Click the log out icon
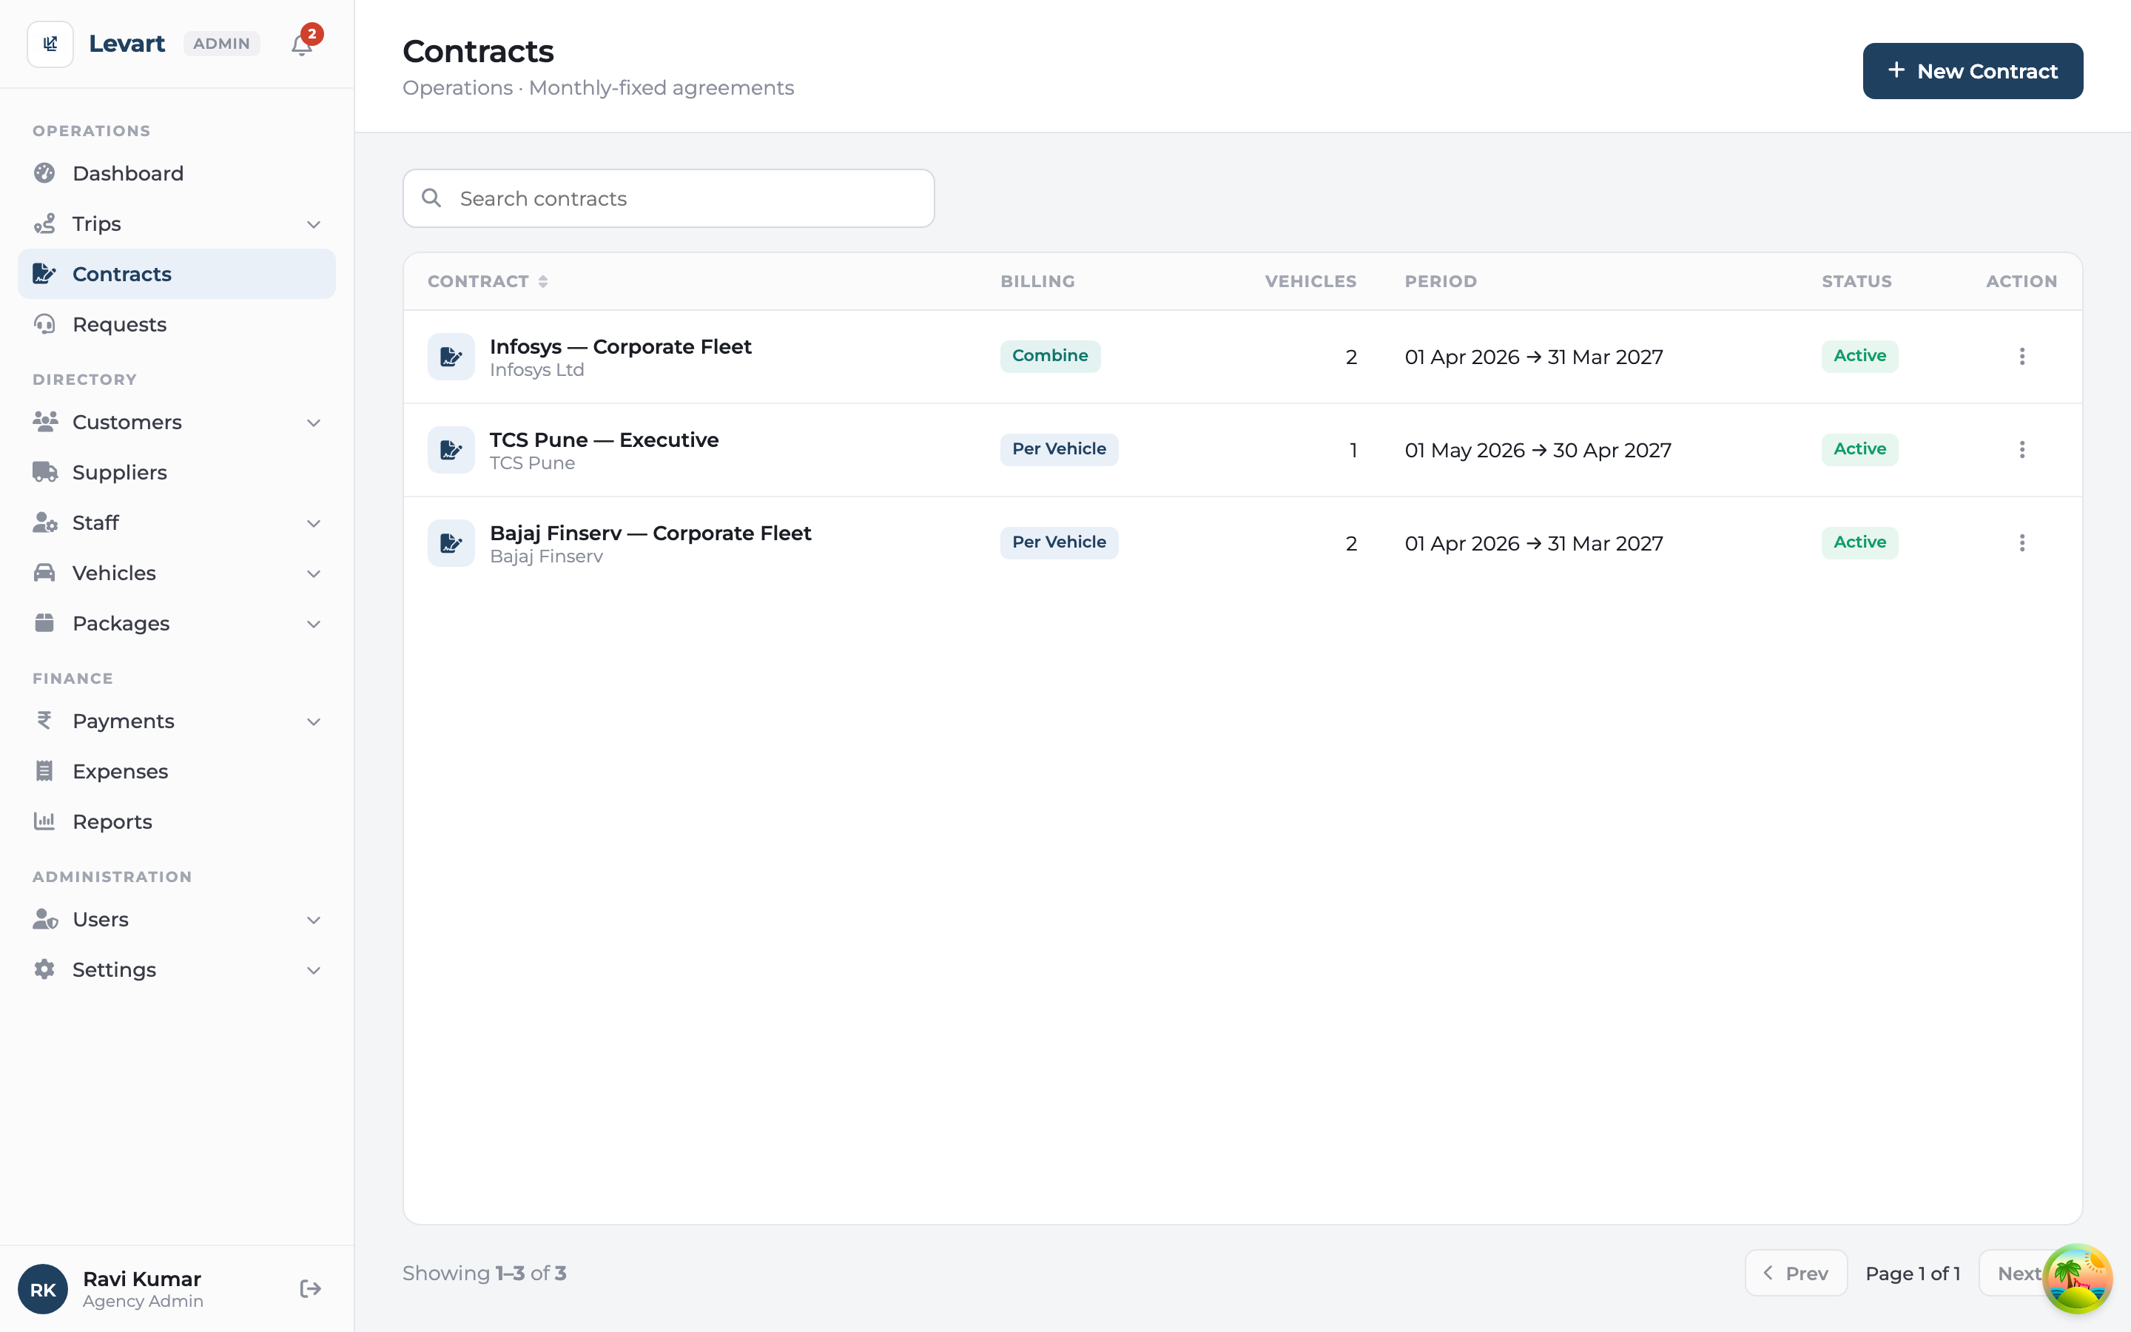Screen dimensions: 2131x1332 pyautogui.click(x=310, y=1289)
